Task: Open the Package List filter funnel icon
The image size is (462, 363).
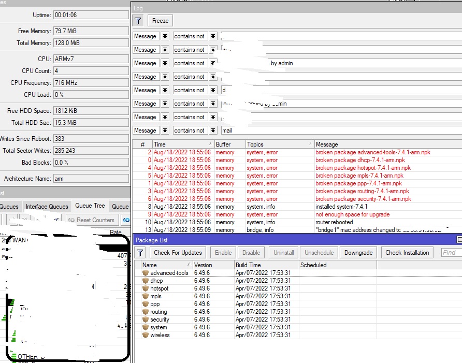Action: pyautogui.click(x=140, y=253)
